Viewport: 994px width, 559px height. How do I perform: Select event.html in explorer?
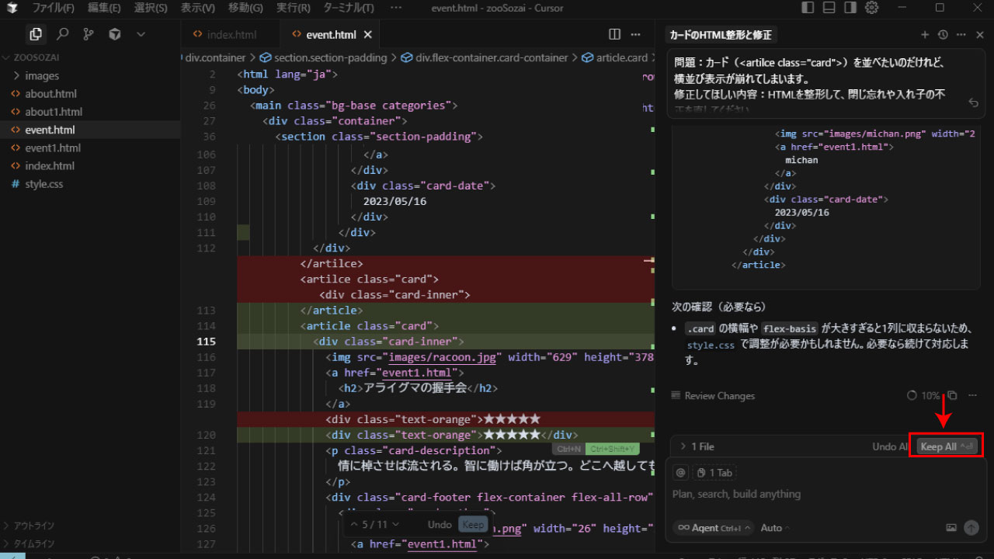tap(90, 130)
